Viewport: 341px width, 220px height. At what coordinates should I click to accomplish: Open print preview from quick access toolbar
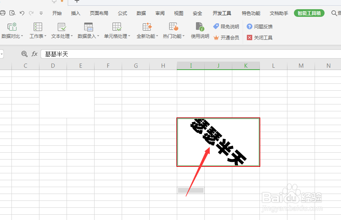click(x=12, y=13)
